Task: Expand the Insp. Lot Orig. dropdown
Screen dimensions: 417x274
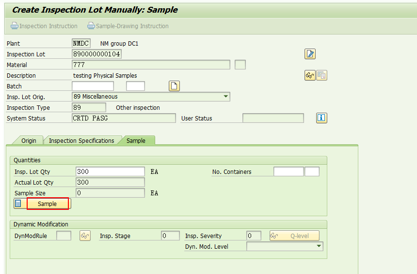Action: [226, 97]
